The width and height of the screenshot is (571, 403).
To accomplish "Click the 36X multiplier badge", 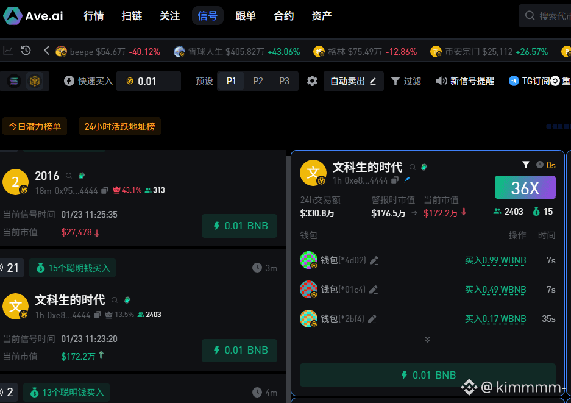I will [x=525, y=187].
